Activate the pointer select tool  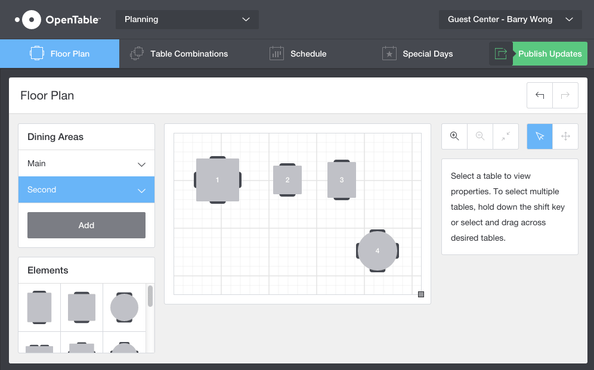pos(540,136)
